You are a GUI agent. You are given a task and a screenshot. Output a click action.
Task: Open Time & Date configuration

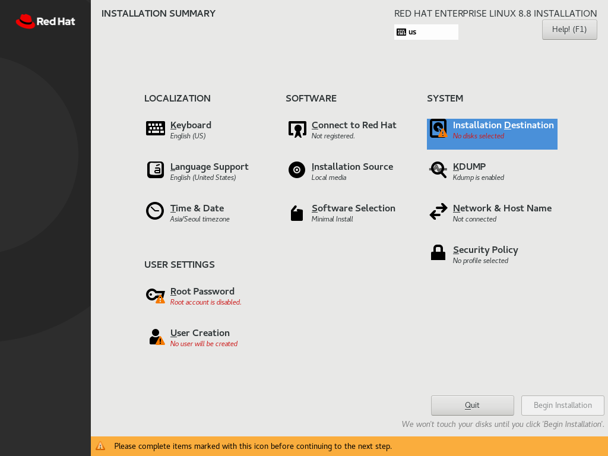[197, 208]
